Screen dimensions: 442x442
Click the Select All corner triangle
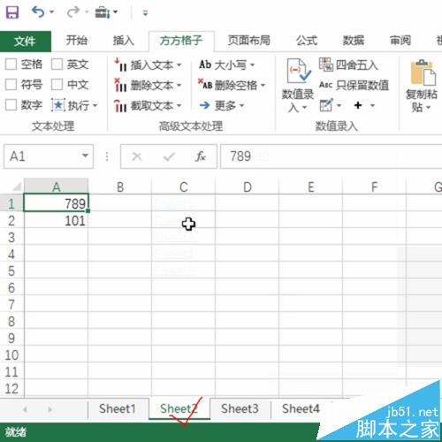(16, 187)
